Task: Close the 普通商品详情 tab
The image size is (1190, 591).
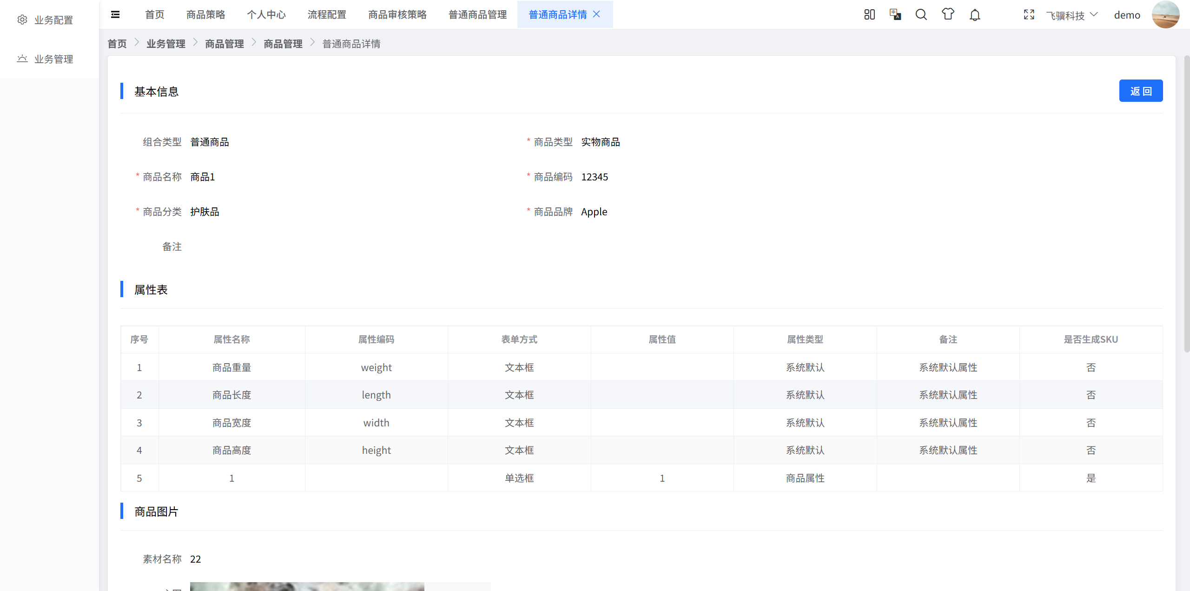Action: (x=597, y=14)
